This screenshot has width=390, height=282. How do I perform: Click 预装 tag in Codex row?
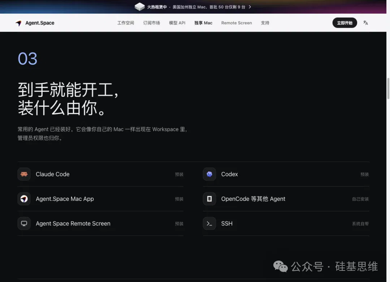pos(364,175)
